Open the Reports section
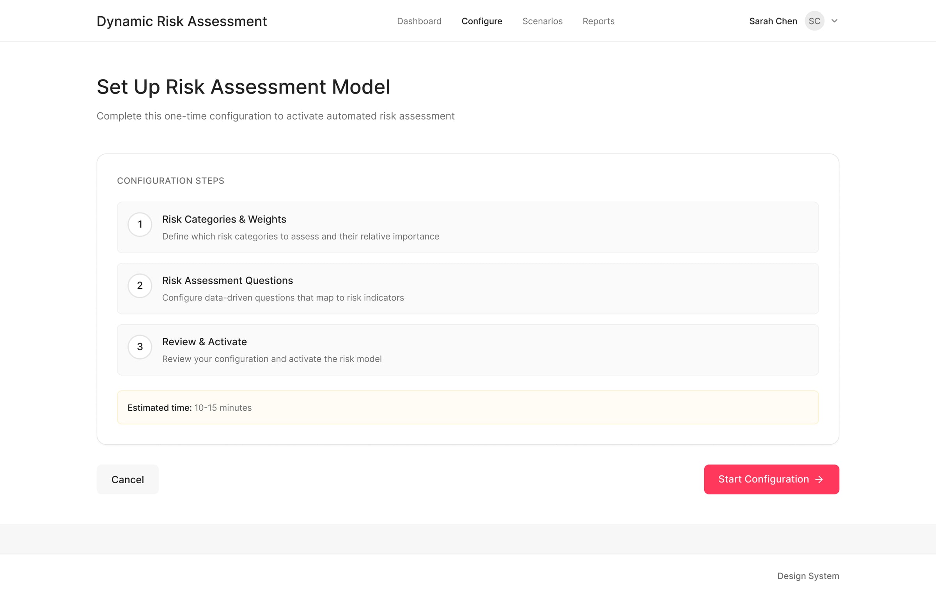Viewport: 936px width, 597px height. (598, 21)
